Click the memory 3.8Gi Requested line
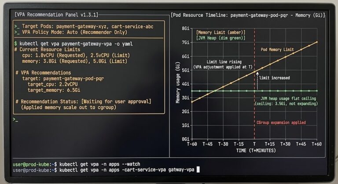This screenshot has height=184, width=338. 74,61
